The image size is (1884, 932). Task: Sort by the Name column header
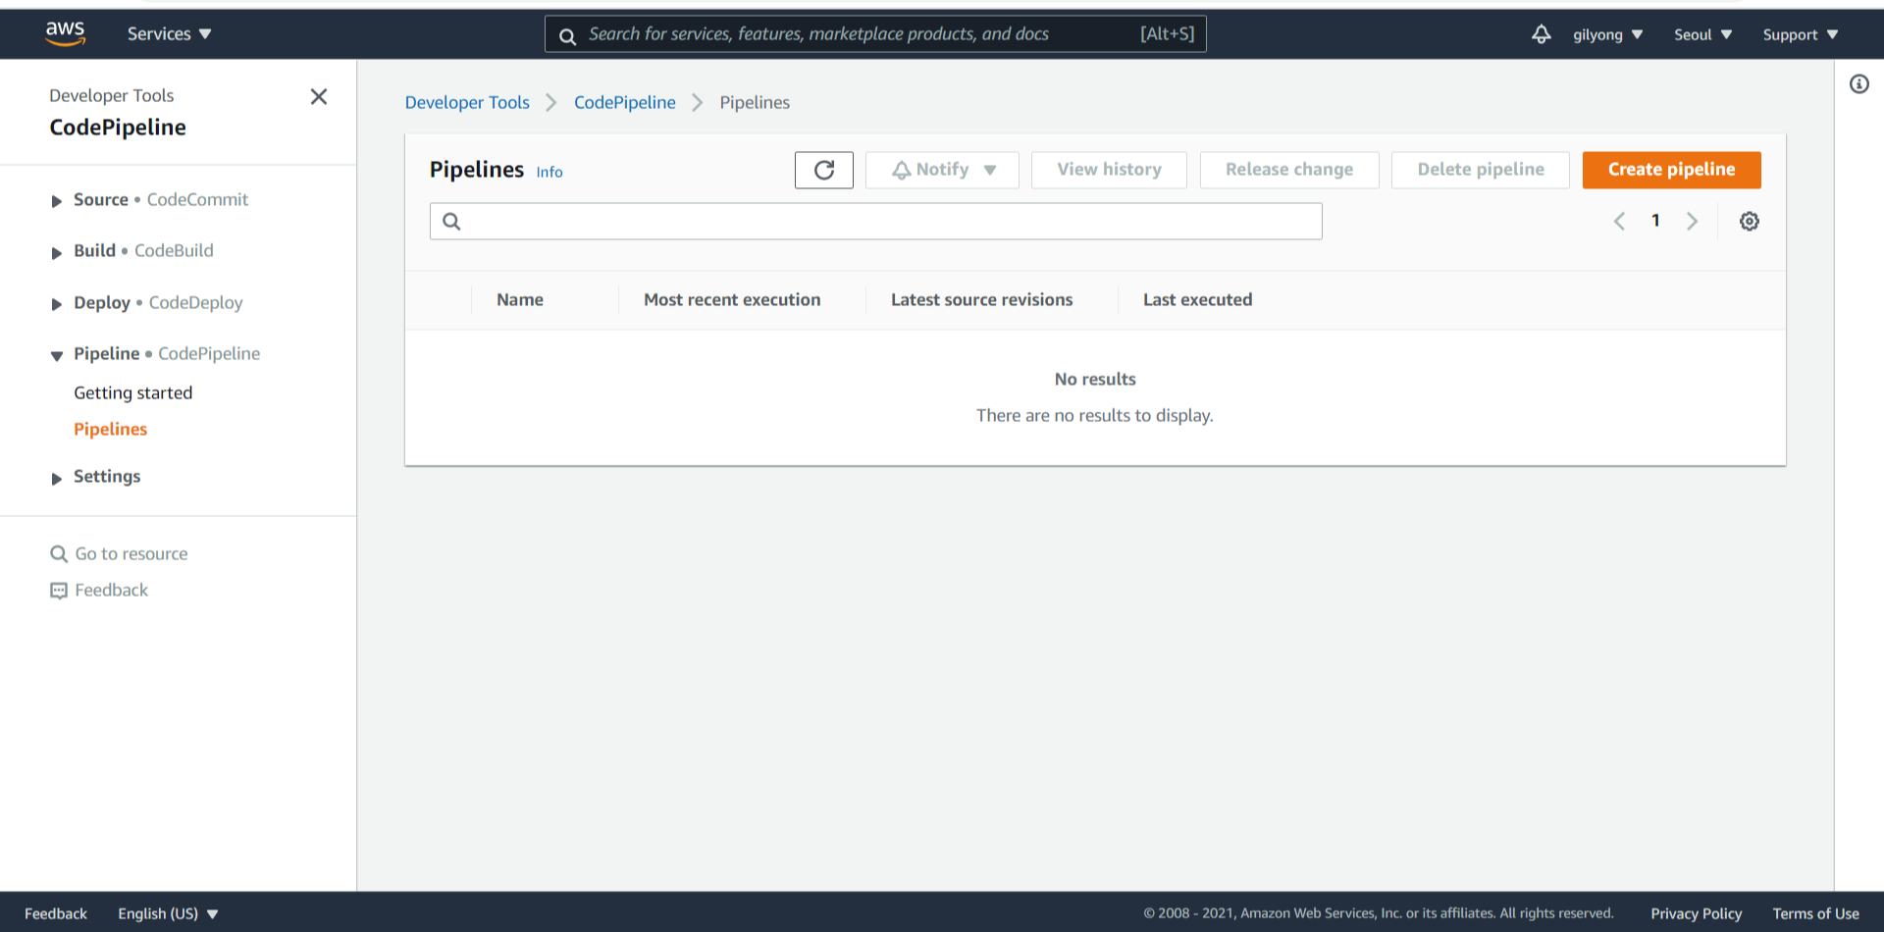(x=520, y=300)
